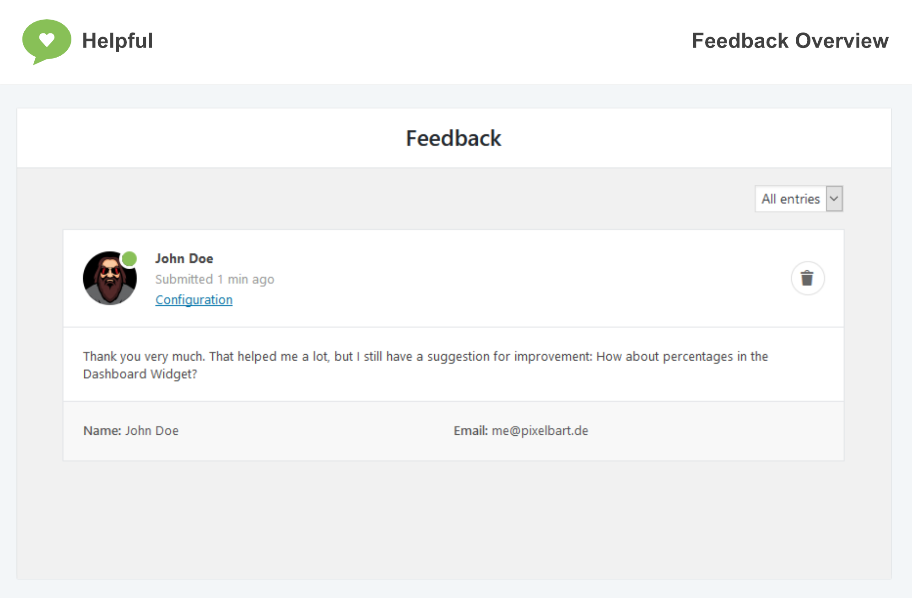Delete feedback with trash icon

point(807,278)
